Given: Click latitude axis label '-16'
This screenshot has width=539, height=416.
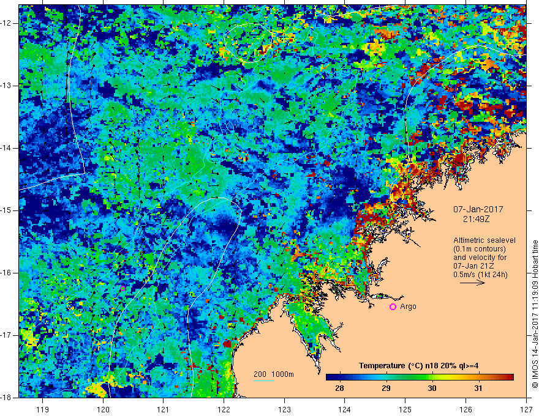Looking at the screenshot, I should pyautogui.click(x=7, y=273).
